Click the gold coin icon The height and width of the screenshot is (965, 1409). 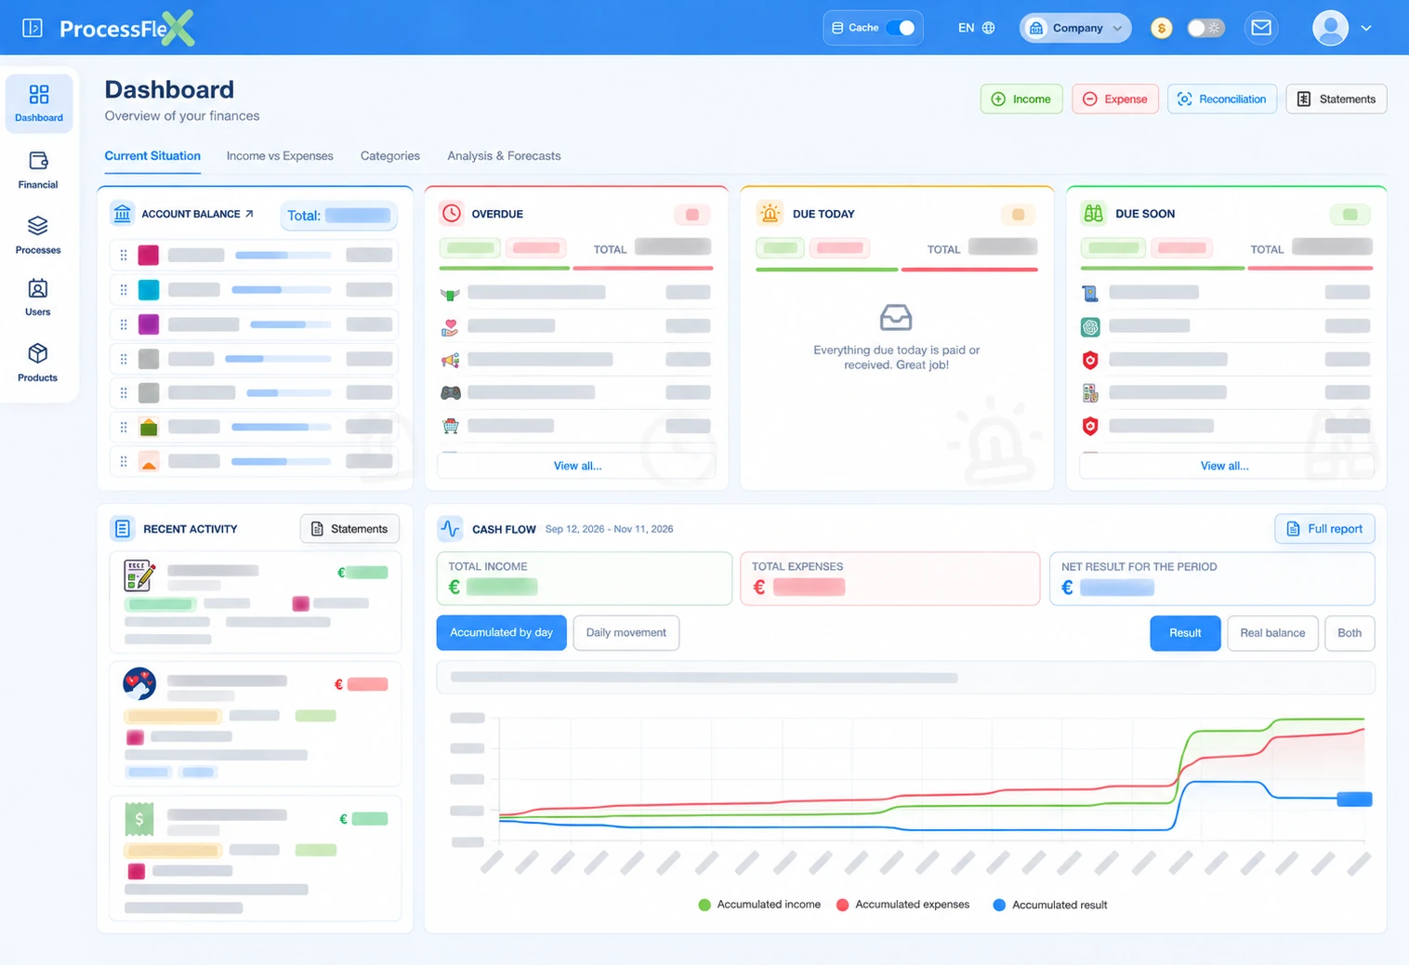coord(1161,28)
